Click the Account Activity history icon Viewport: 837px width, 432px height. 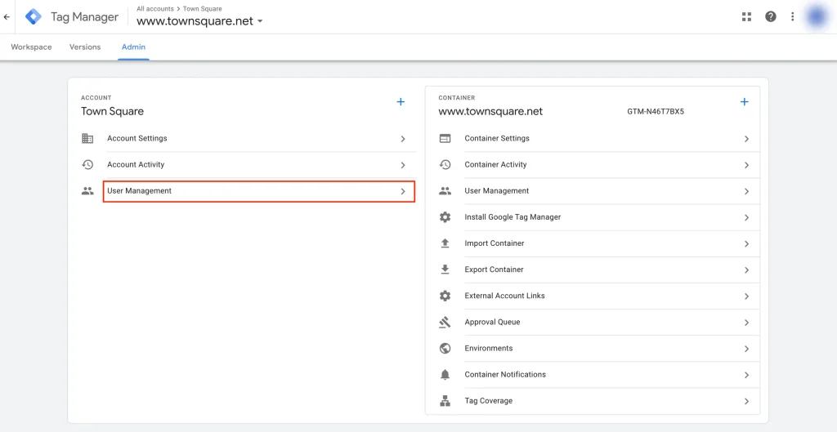pos(87,164)
